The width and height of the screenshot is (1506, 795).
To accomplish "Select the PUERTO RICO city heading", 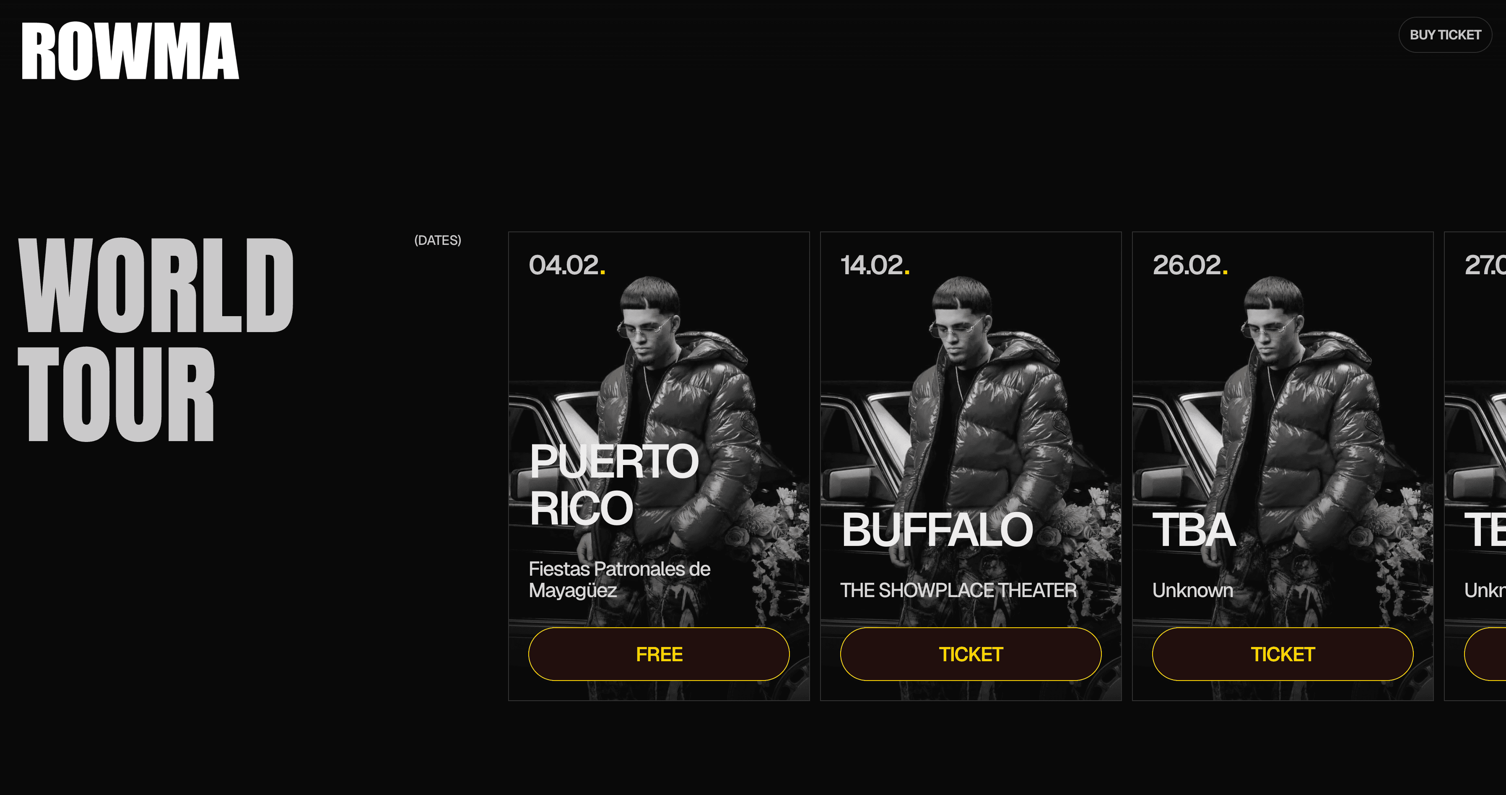I will 614,485.
